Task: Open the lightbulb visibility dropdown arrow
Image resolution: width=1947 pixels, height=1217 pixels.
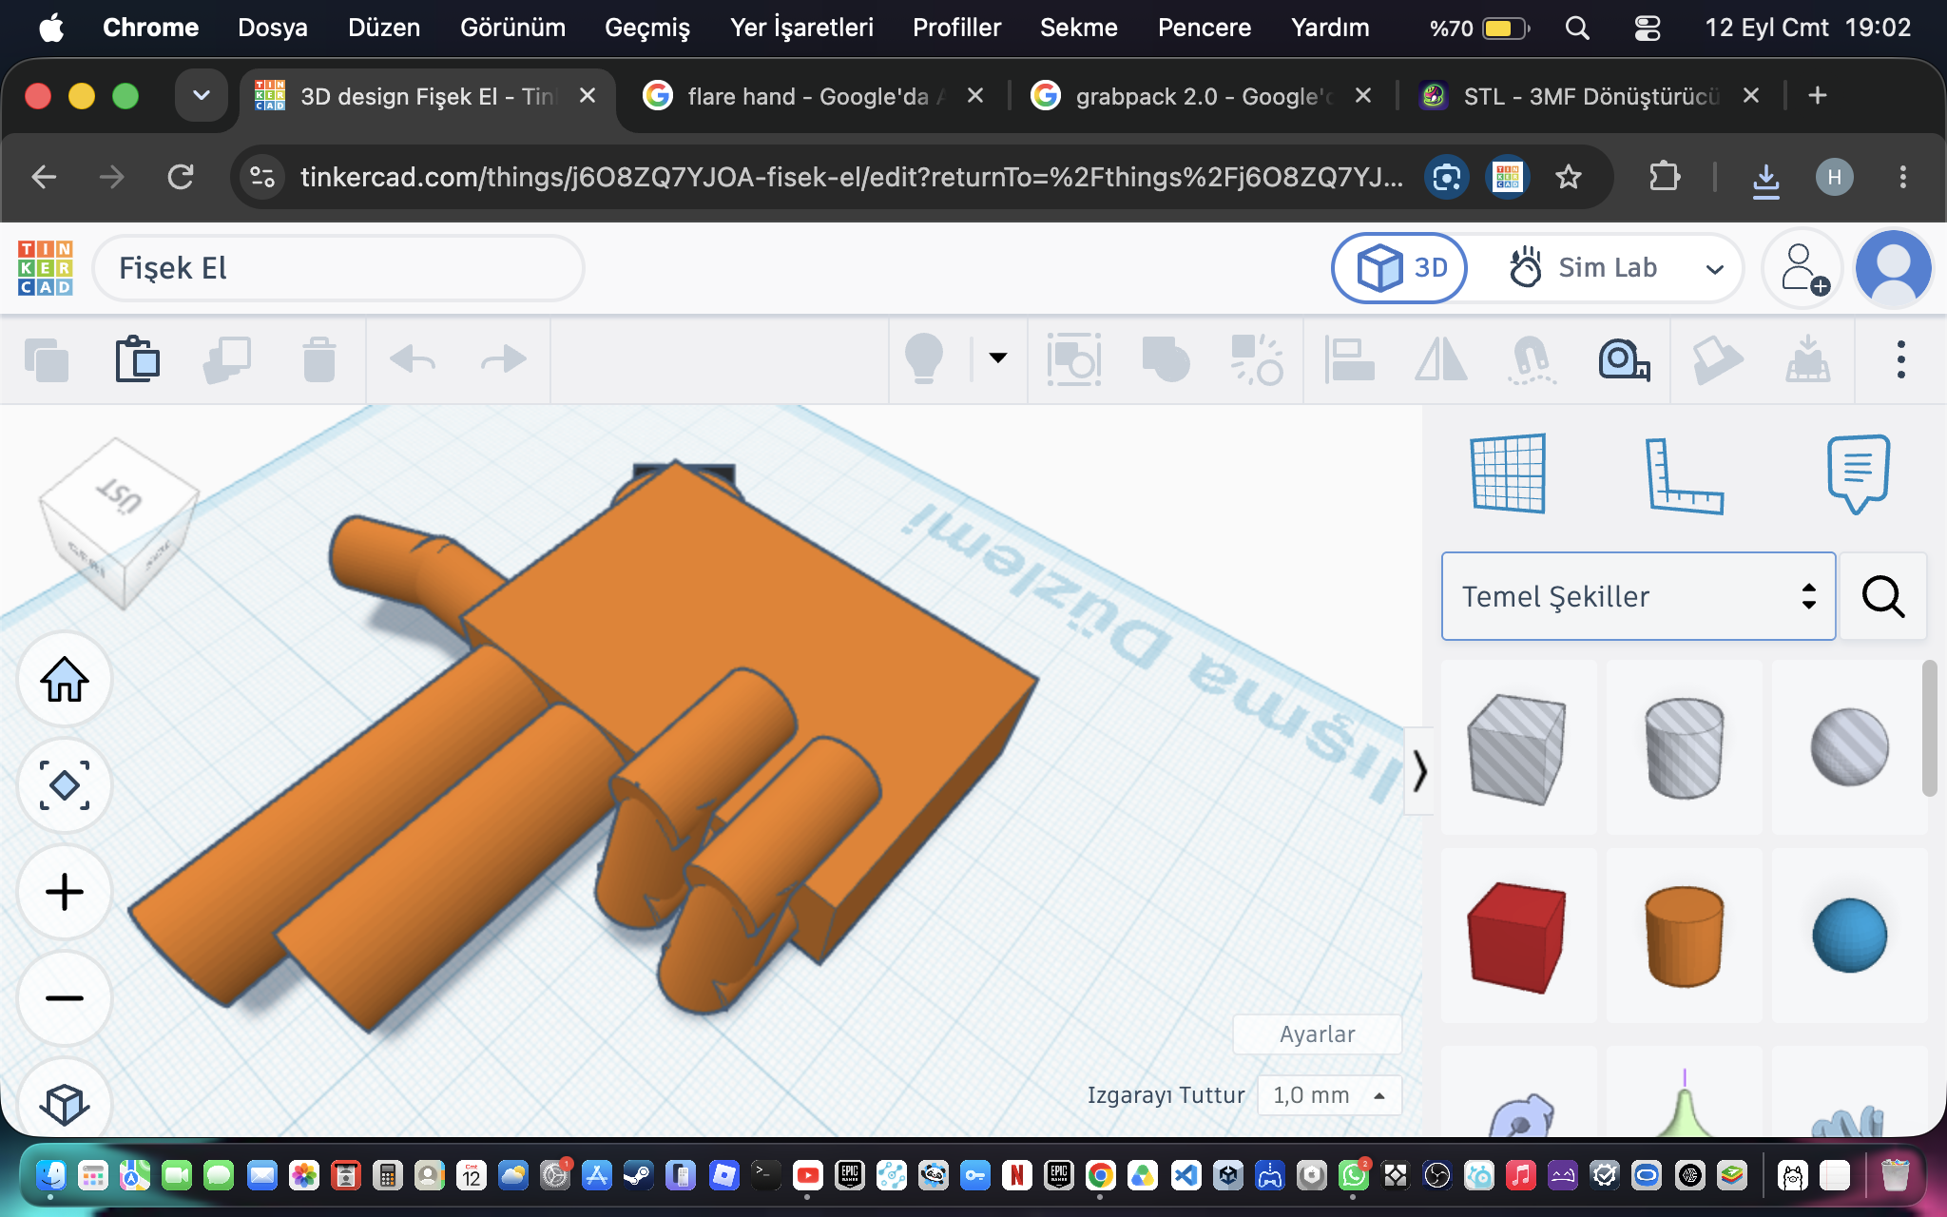Action: click(x=998, y=358)
